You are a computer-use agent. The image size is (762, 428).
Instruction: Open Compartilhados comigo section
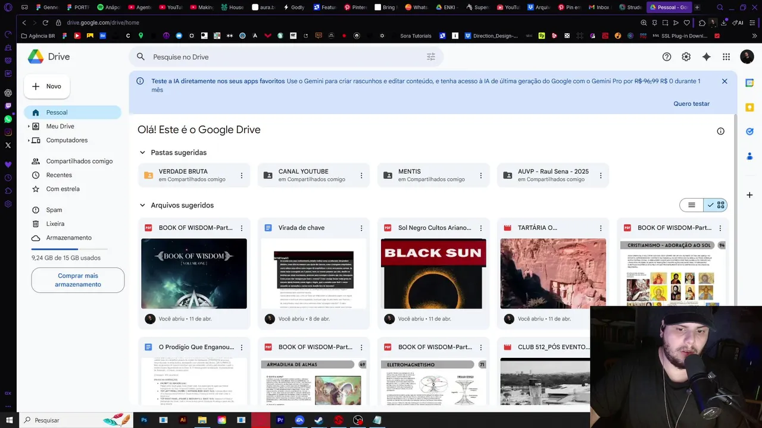click(73, 161)
